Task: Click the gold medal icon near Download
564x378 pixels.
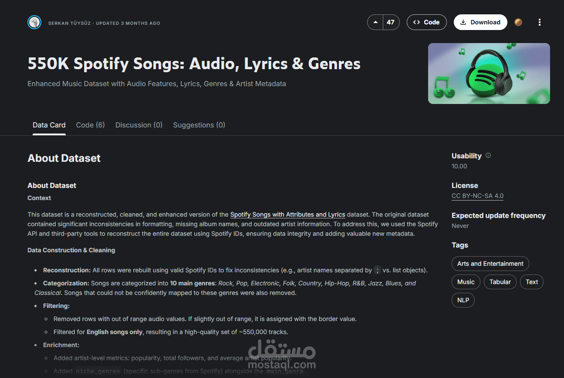Action: point(518,22)
